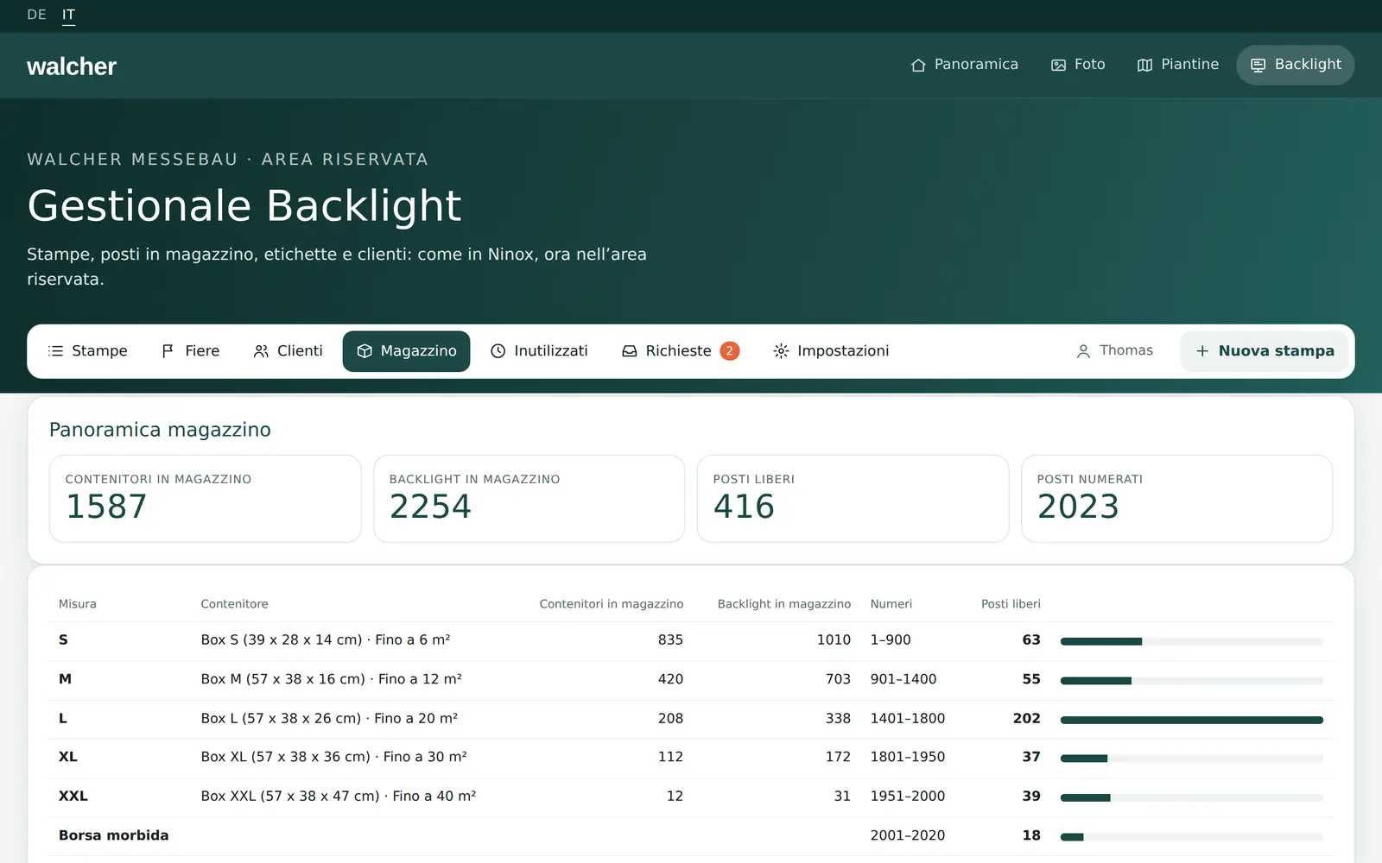Open Panoramica in the top navigation
The image size is (1382, 863).
pyautogui.click(x=964, y=65)
